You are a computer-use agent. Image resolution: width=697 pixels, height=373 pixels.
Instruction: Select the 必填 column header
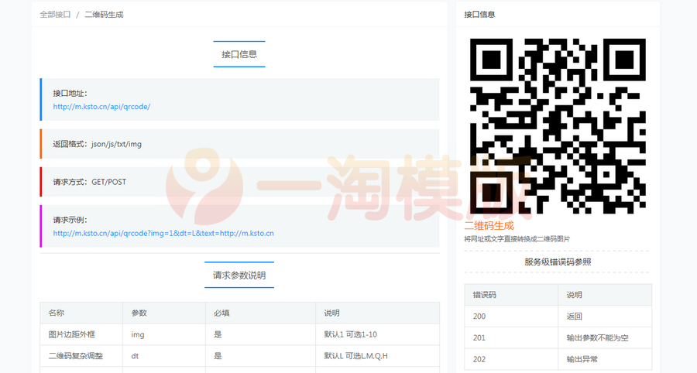pos(260,313)
